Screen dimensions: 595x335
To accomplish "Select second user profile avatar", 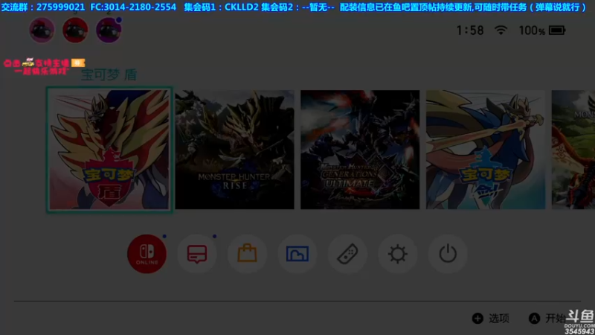I will [x=75, y=30].
